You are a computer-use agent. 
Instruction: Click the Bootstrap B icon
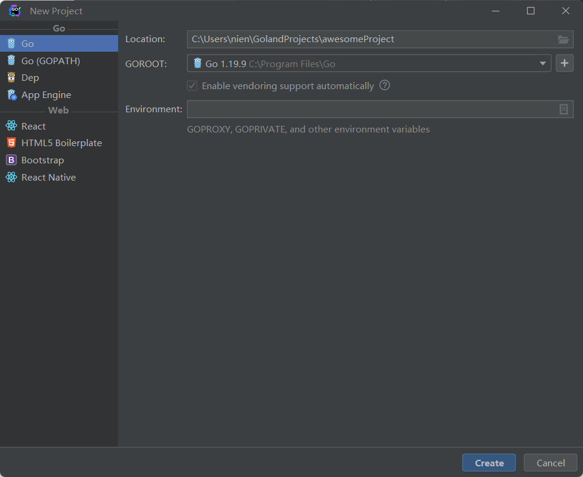point(11,160)
